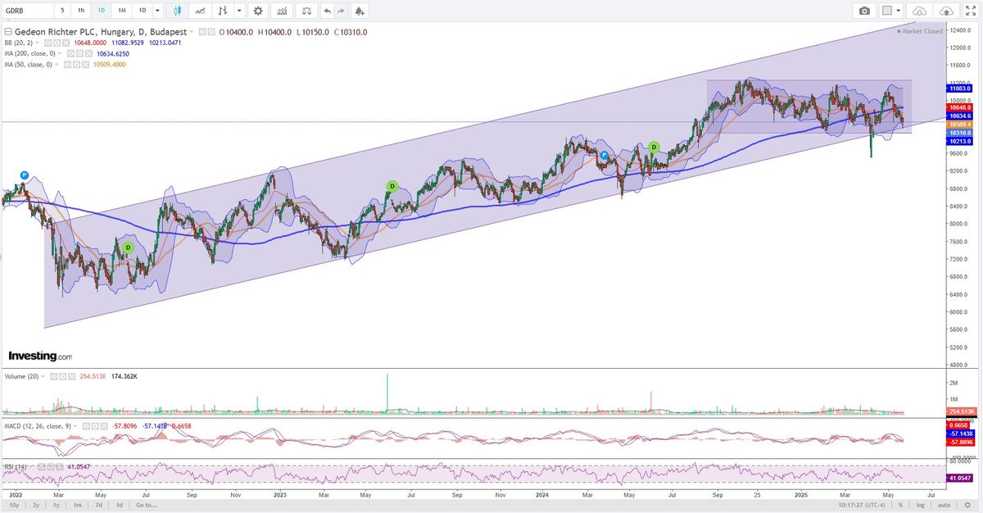The image size is (983, 513).
Task: Hide the MACD (12, 26, close, 9) indicator
Action: [x=86, y=426]
